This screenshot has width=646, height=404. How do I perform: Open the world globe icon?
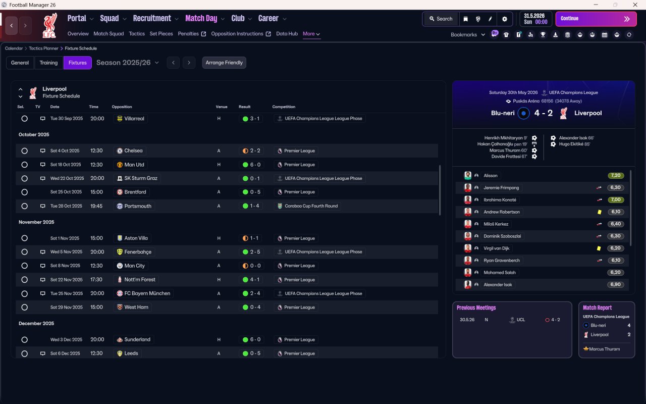click(478, 19)
